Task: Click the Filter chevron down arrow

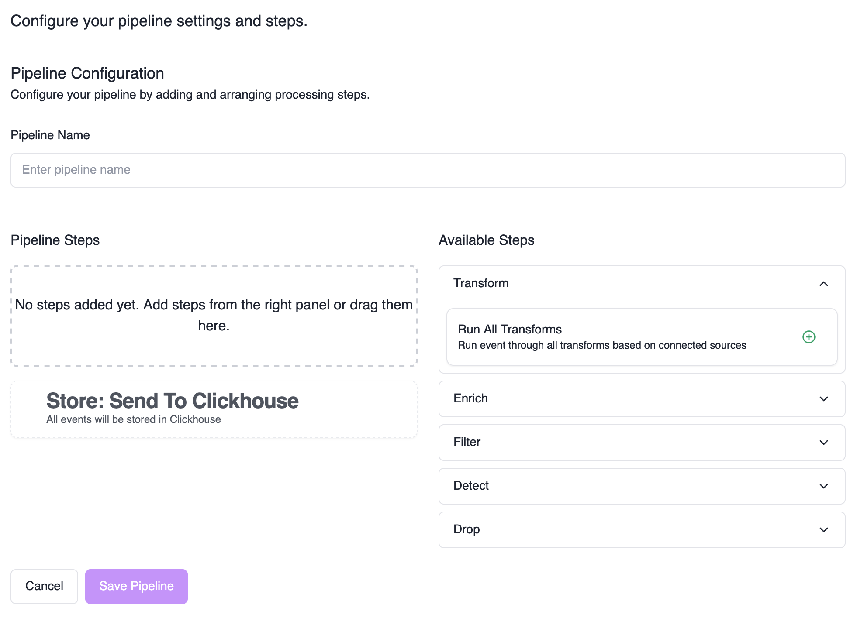Action: [x=823, y=443]
